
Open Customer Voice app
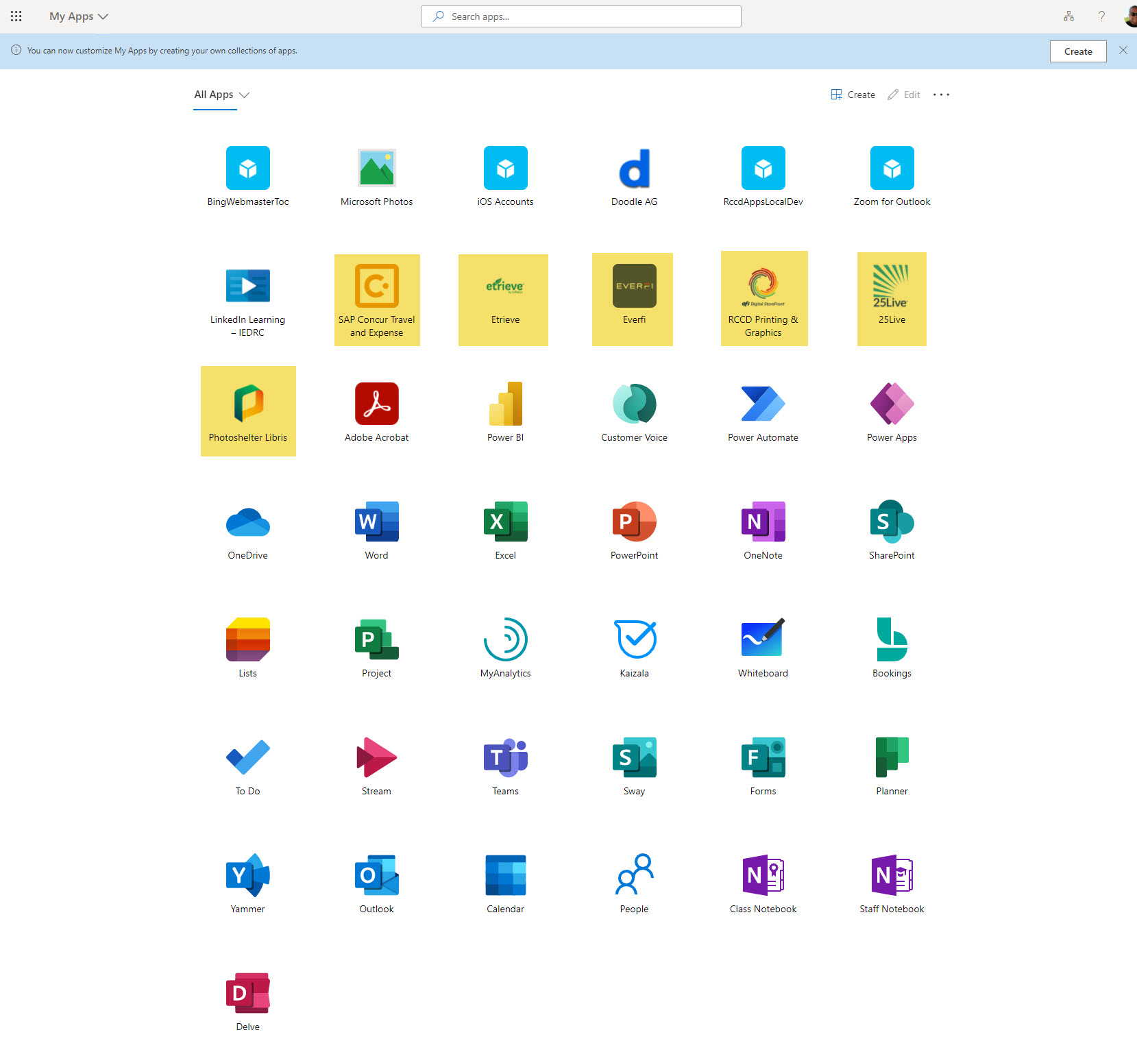[635, 413]
